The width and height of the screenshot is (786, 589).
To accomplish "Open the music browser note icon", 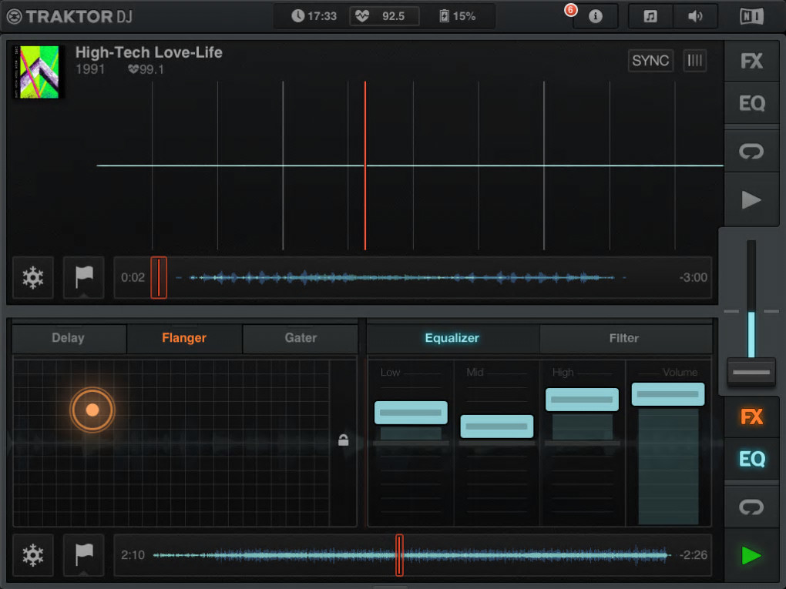I will coord(650,16).
